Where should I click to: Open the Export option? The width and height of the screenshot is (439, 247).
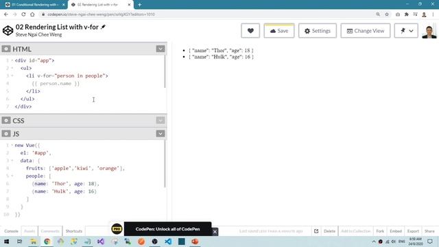(413, 231)
